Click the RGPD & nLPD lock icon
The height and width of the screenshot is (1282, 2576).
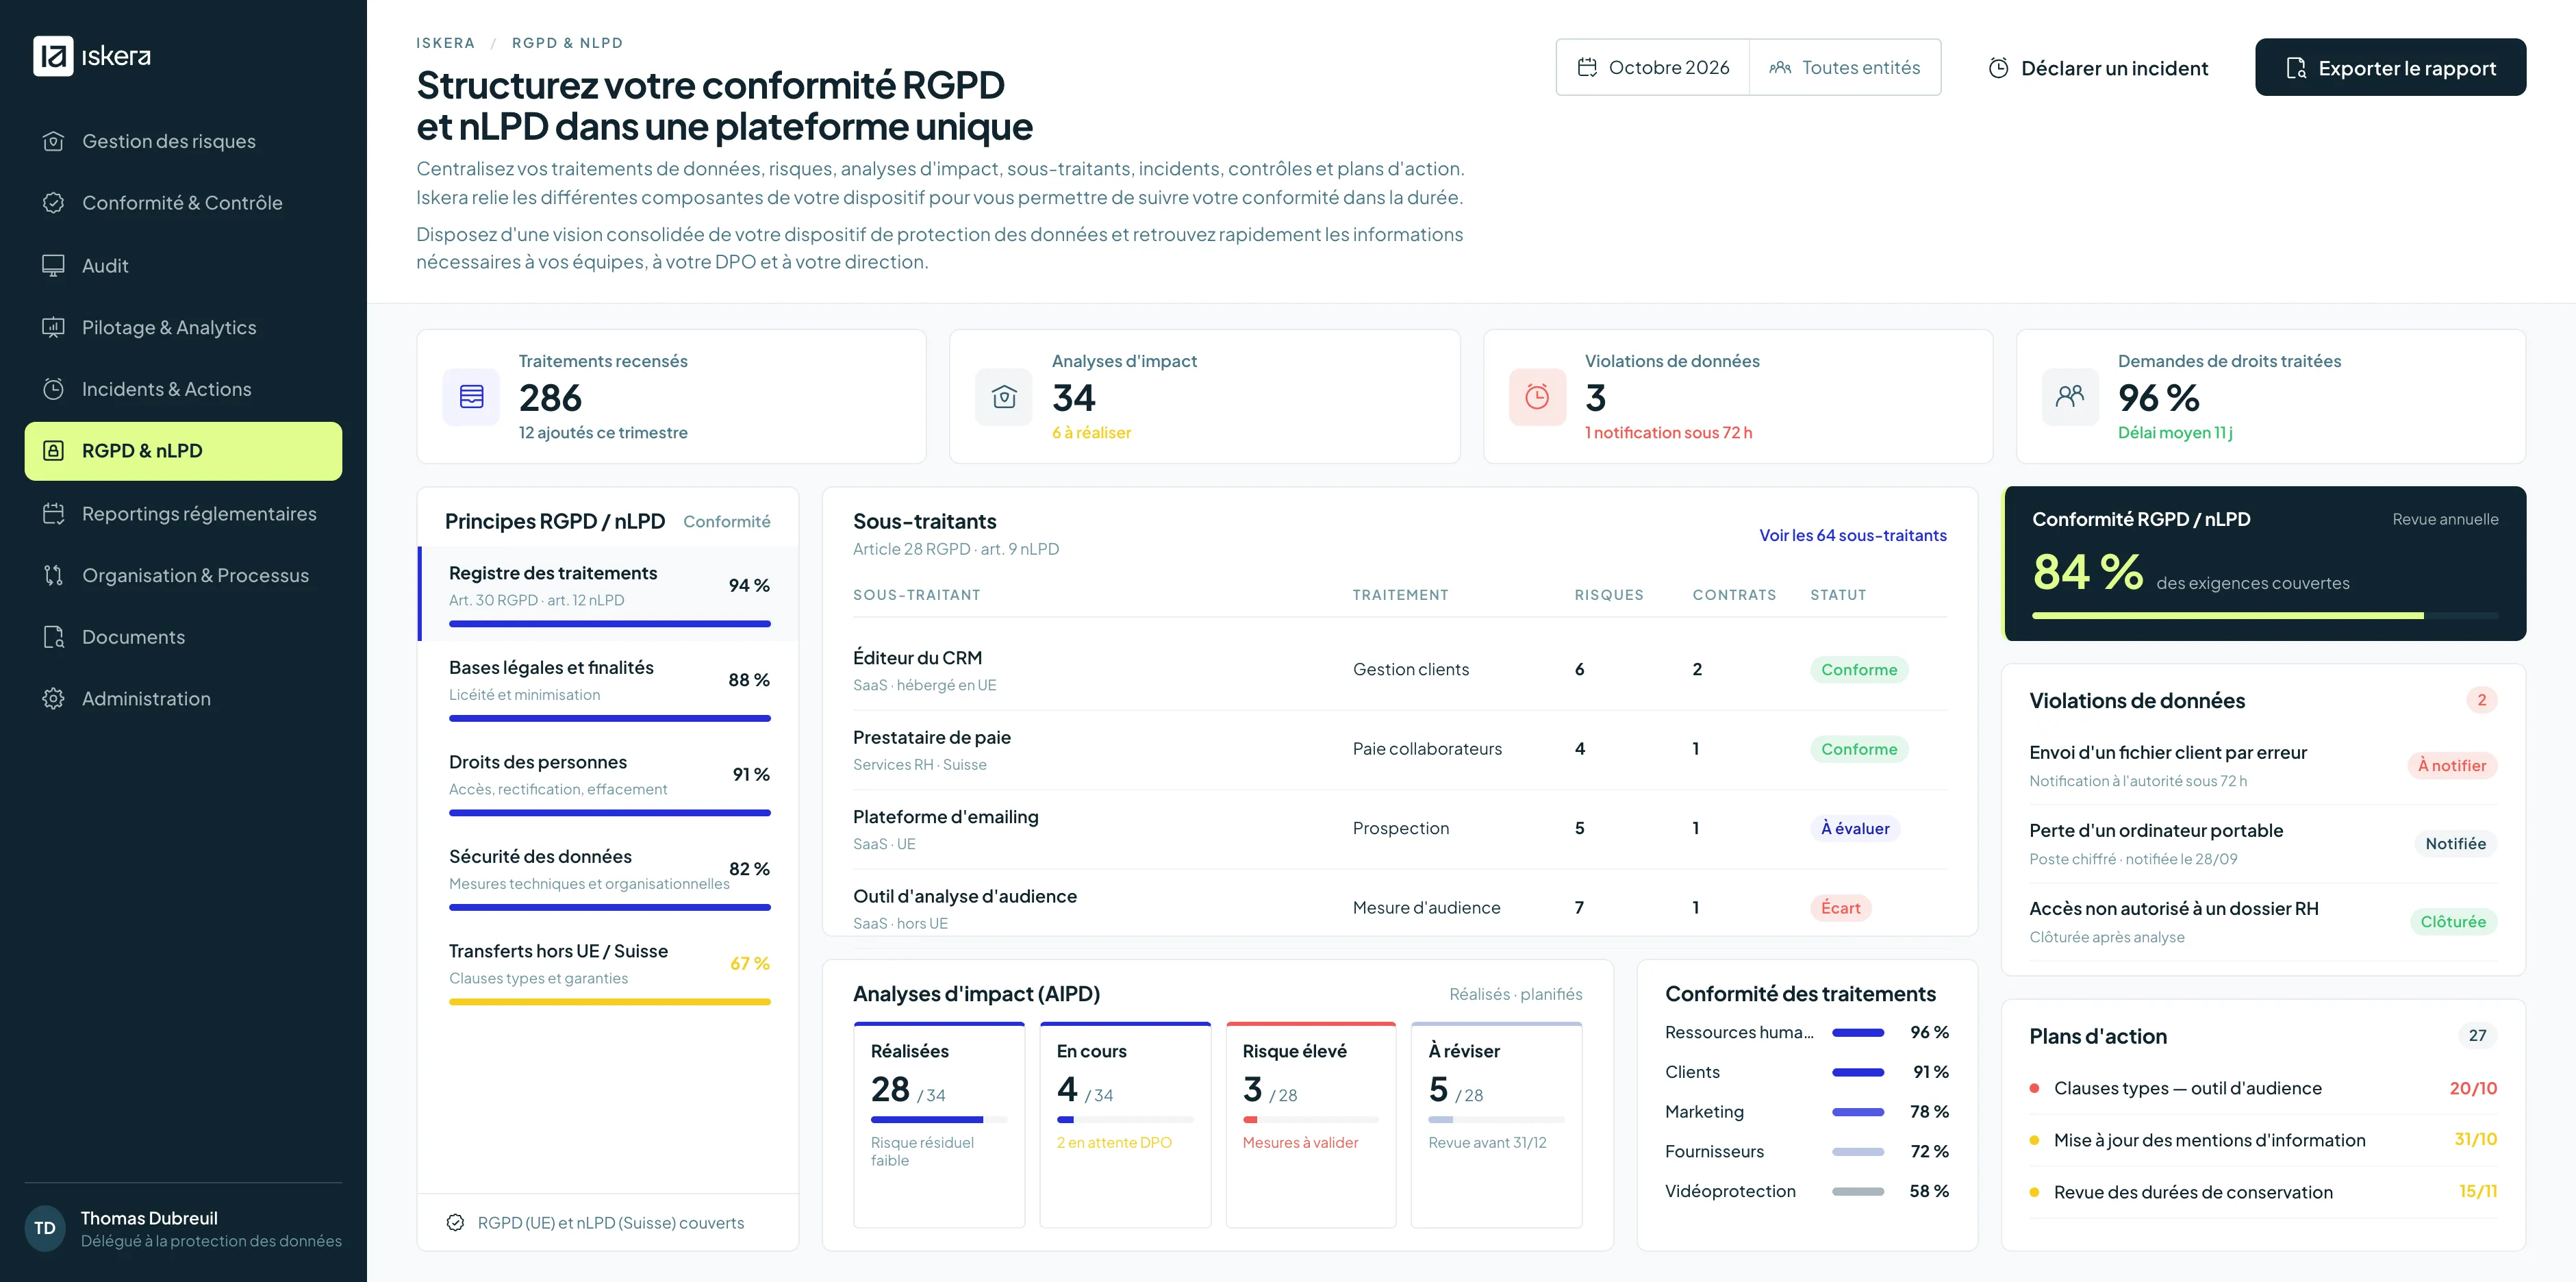point(54,451)
